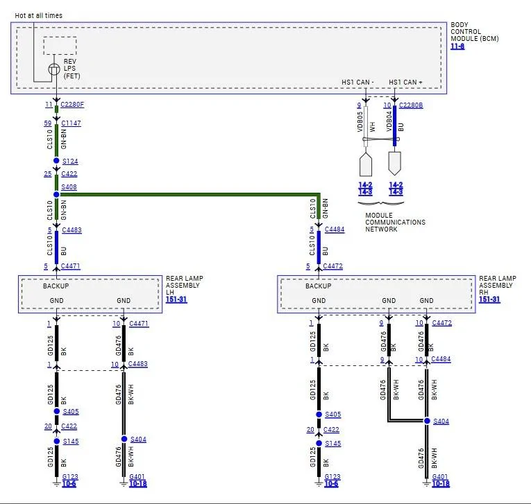Click 'BACKUP' label in RH lamp assembly
Viewport: 531px width, 504px height.
coord(319,286)
